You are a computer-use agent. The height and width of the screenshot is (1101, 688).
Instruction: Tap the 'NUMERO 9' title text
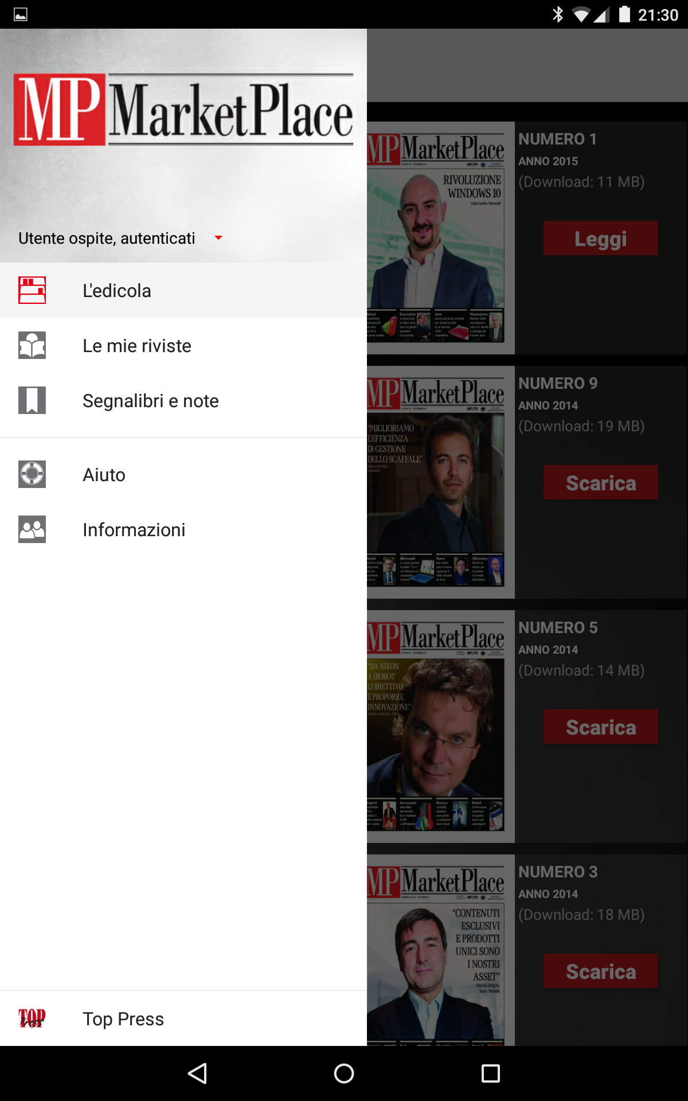coord(557,383)
